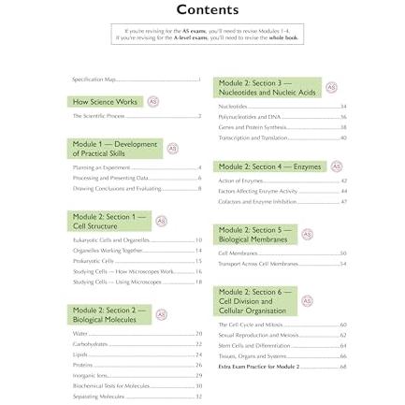This screenshot has height=405, width=405.
Task: Open Extra Exam Practice for Module 2
Action: [x=282, y=367]
